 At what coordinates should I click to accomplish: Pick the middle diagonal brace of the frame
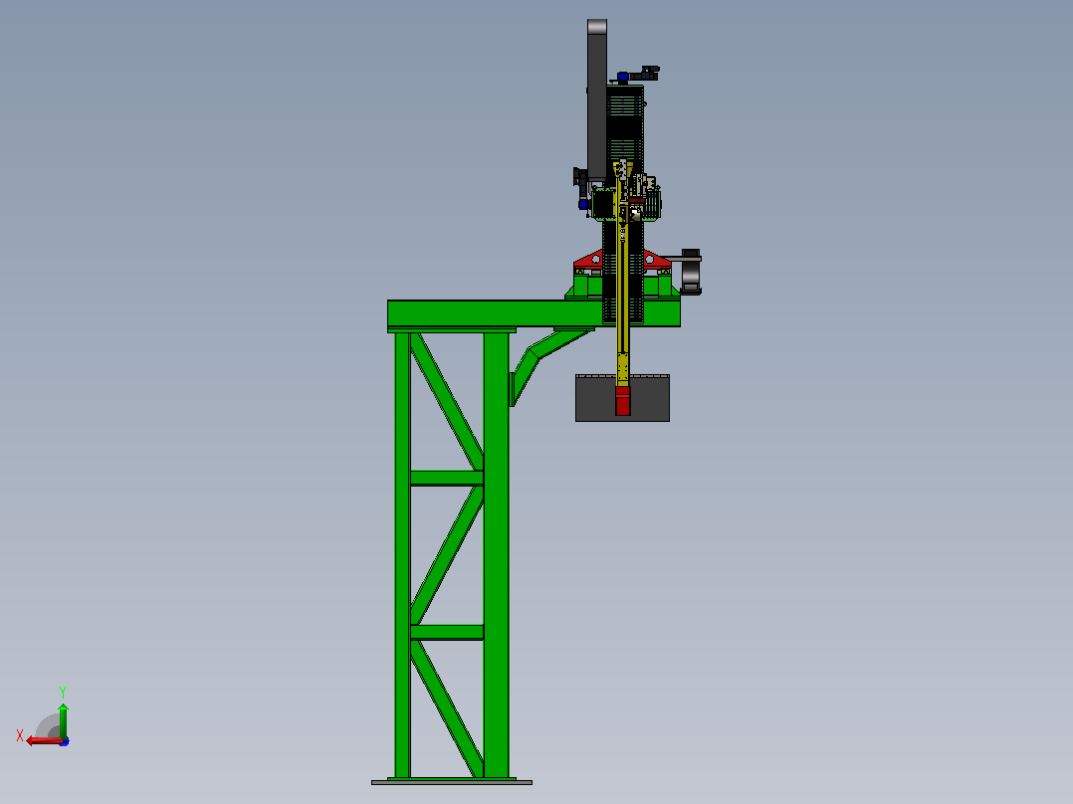tap(448, 555)
